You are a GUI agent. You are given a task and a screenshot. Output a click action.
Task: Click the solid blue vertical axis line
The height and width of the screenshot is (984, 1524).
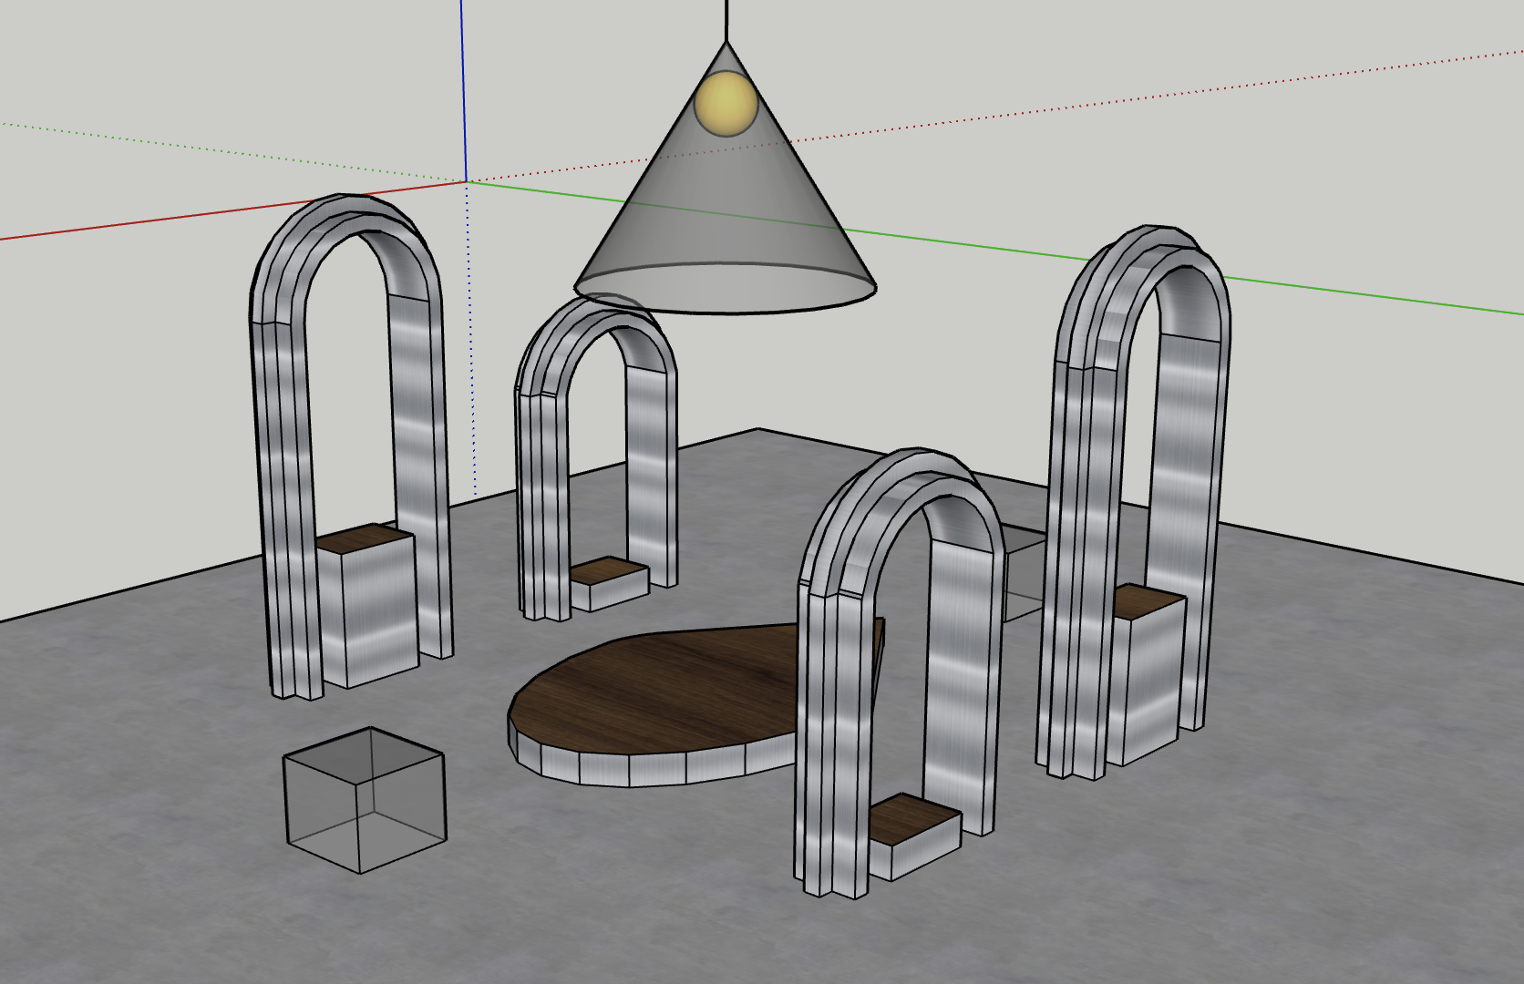coord(463,91)
